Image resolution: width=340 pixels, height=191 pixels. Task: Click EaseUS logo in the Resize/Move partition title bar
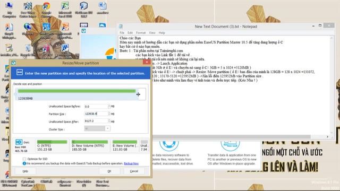pyautogui.click(x=13, y=63)
